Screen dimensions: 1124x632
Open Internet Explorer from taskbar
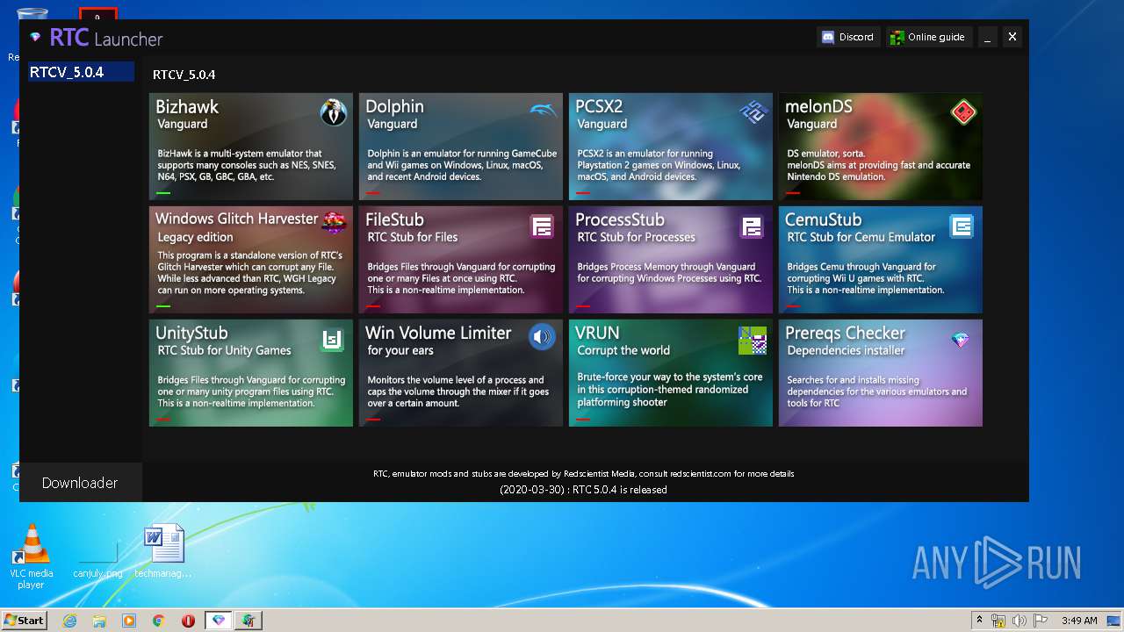69,621
